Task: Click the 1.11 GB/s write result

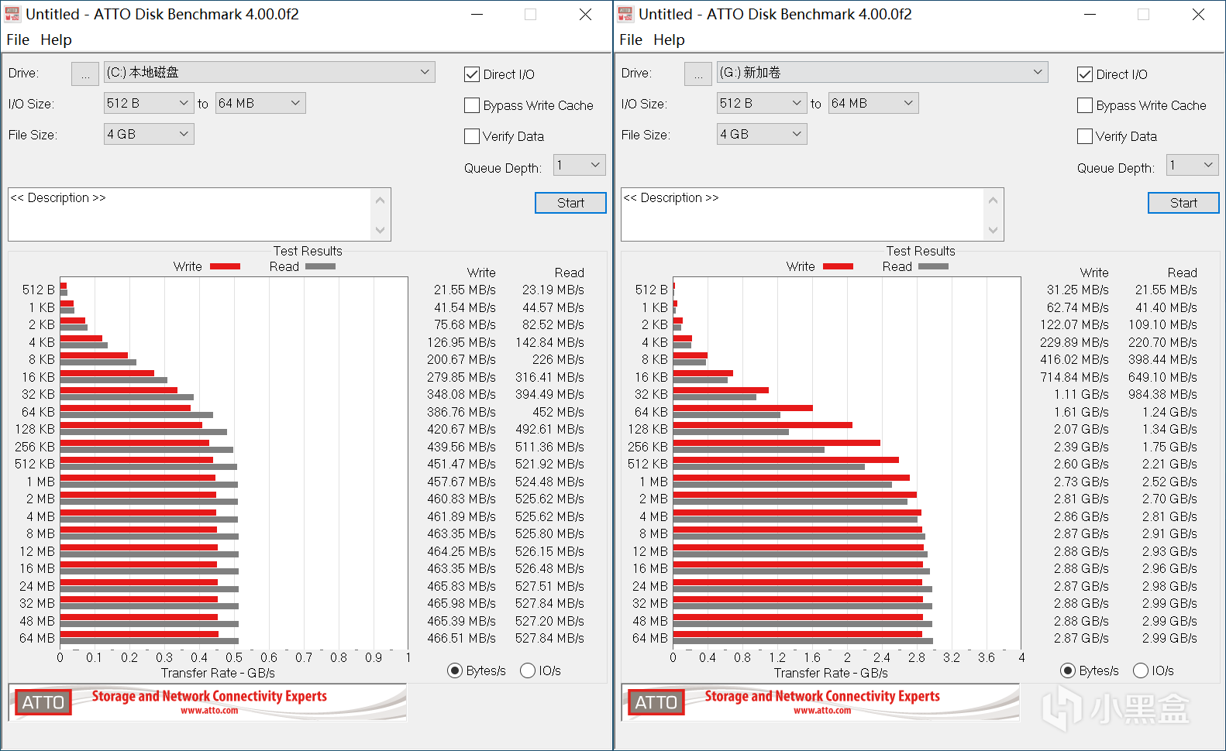Action: (1081, 394)
